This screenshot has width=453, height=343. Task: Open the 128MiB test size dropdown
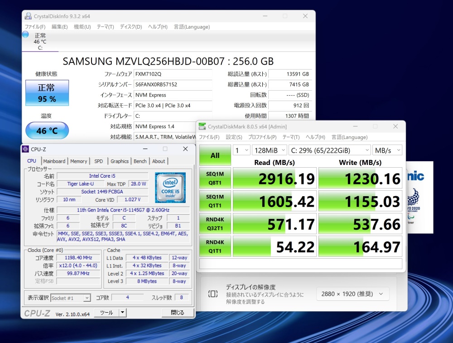click(270, 150)
